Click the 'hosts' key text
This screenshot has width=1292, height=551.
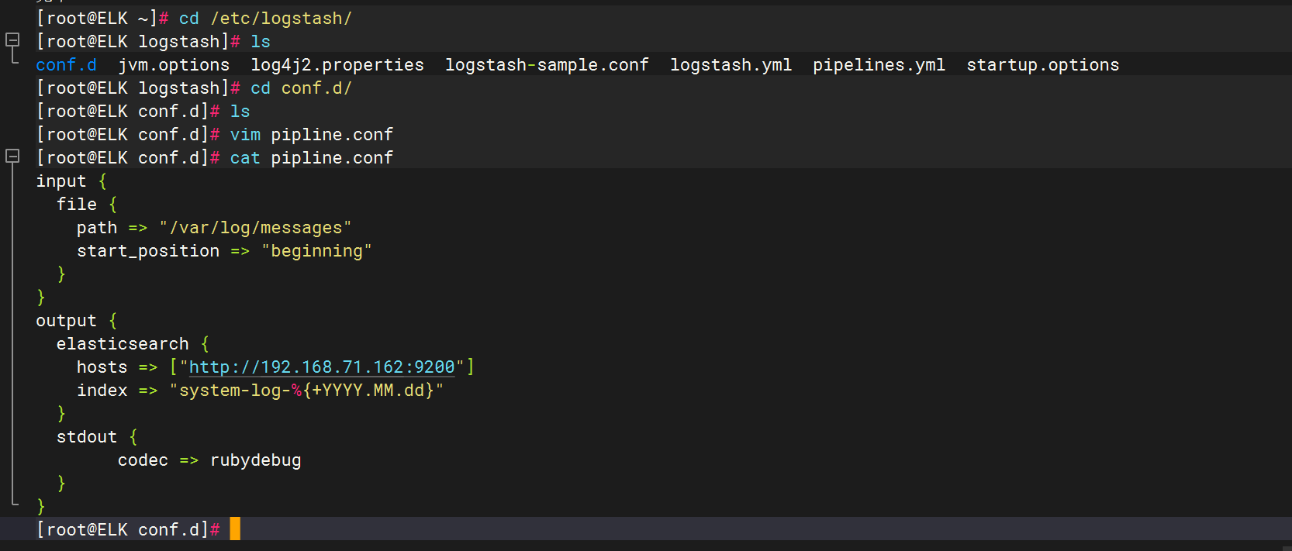[102, 367]
